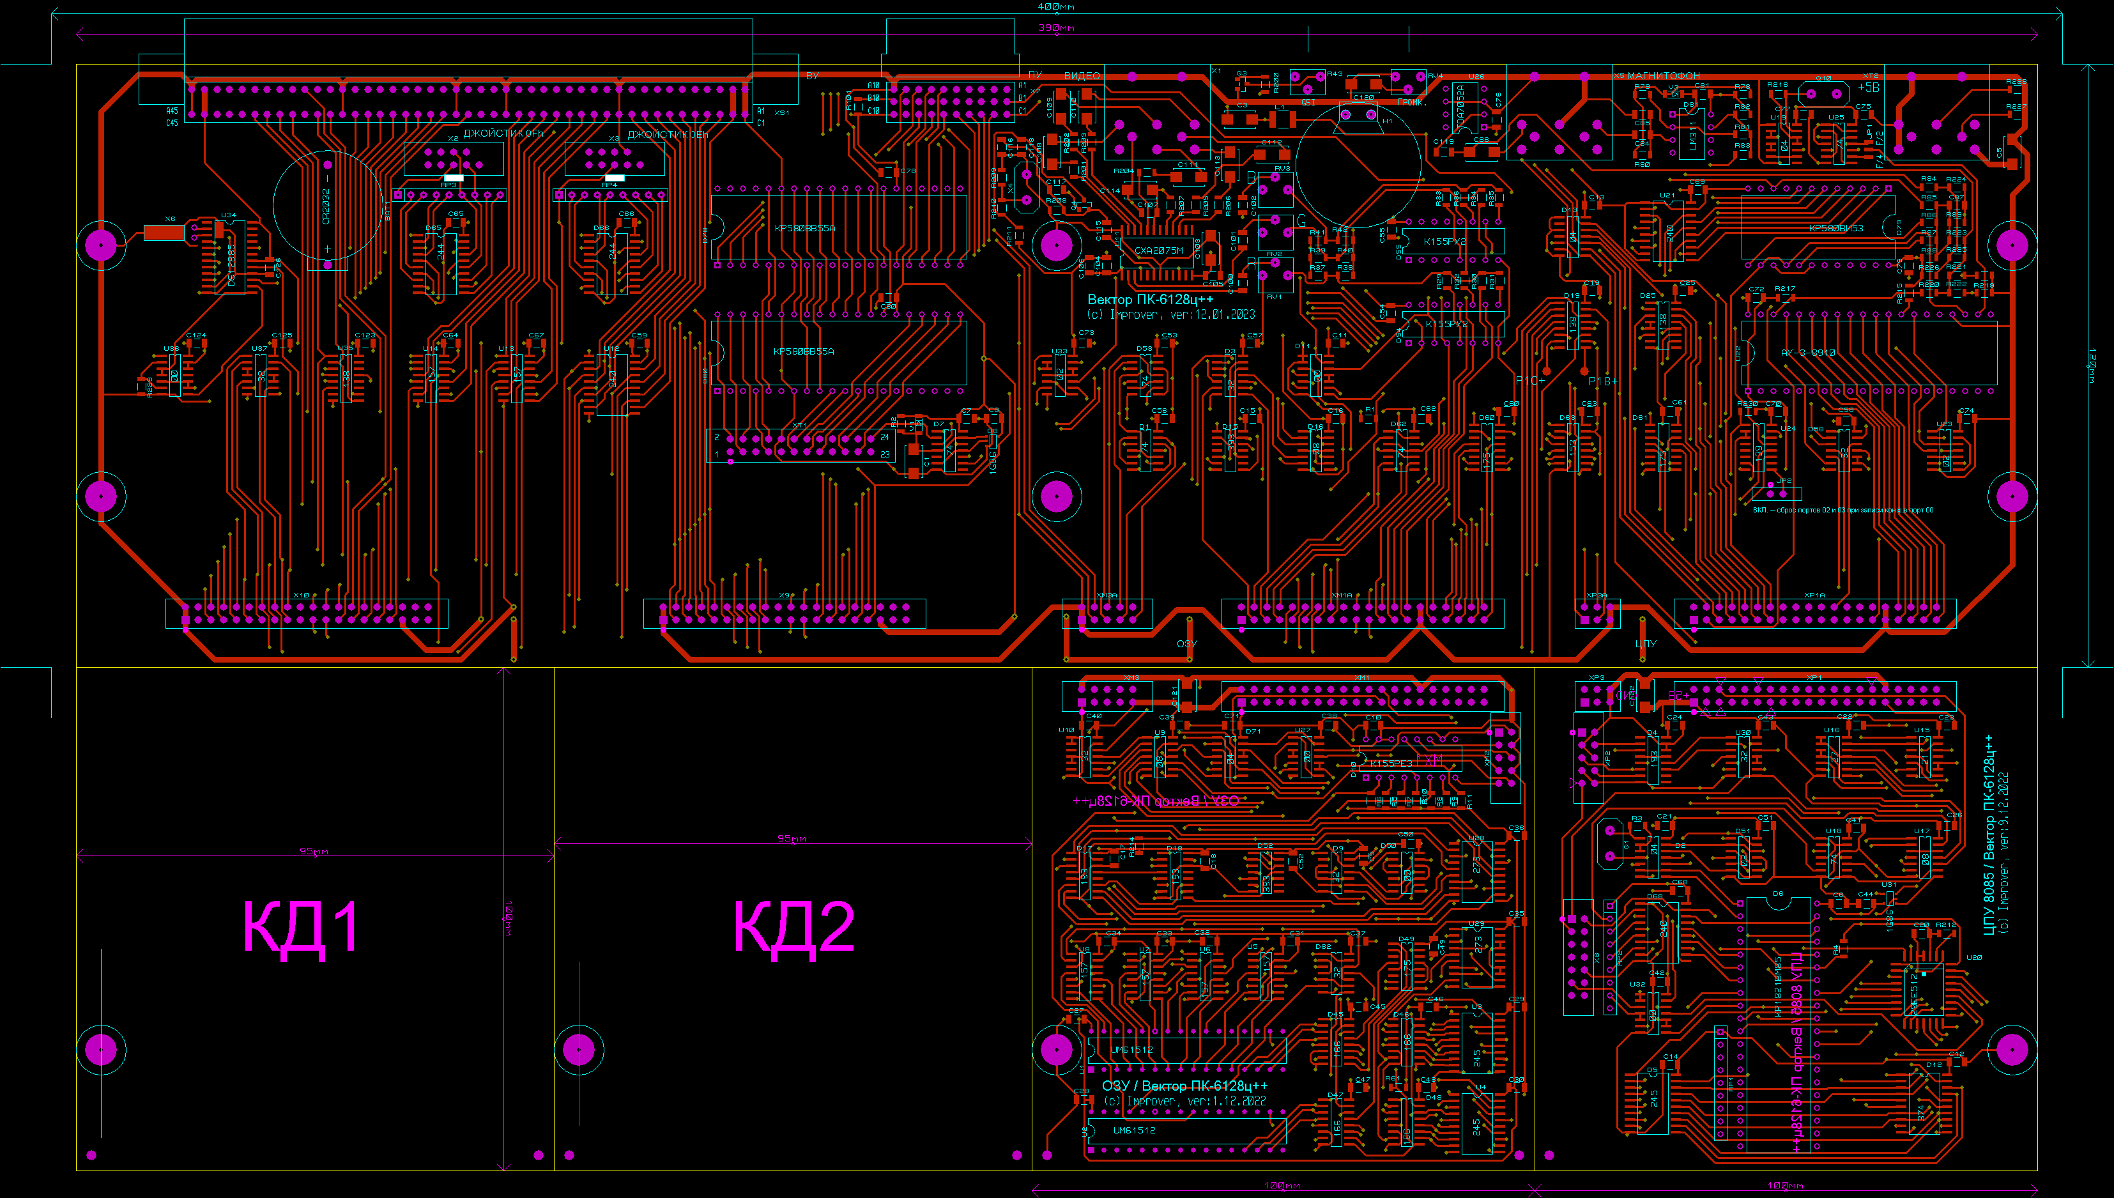This screenshot has height=1198, width=2114.
Task: Select the lower КР580ВВ55А chip
Action: [x=804, y=351]
